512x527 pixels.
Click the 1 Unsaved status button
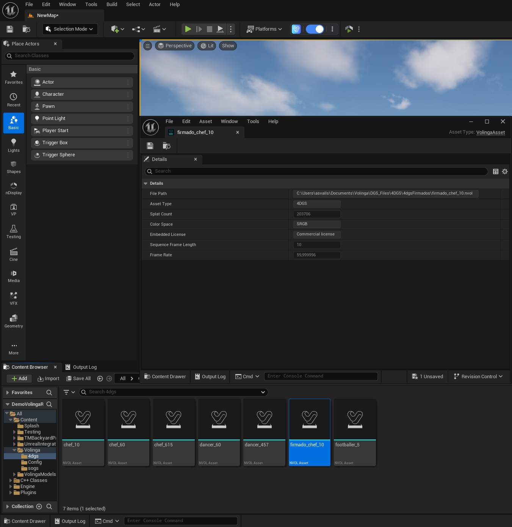pyautogui.click(x=427, y=377)
